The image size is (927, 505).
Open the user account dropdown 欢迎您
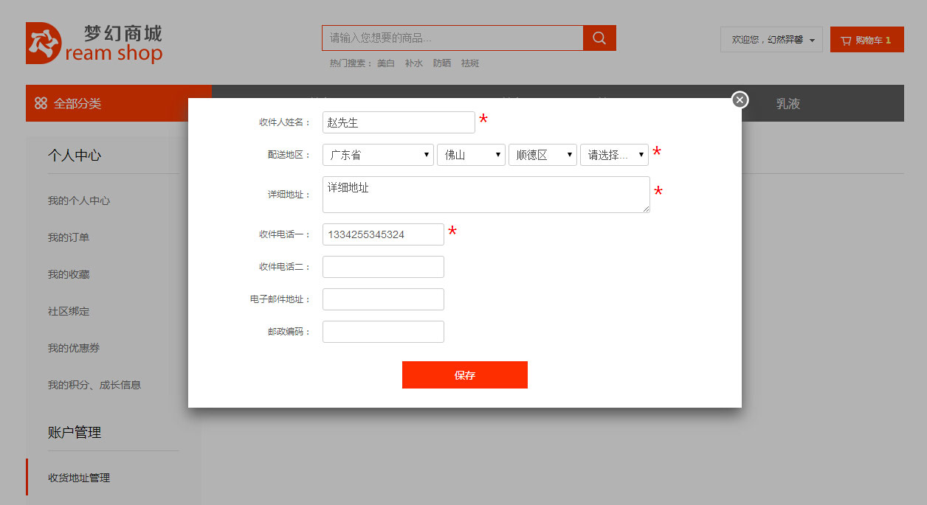(x=771, y=40)
